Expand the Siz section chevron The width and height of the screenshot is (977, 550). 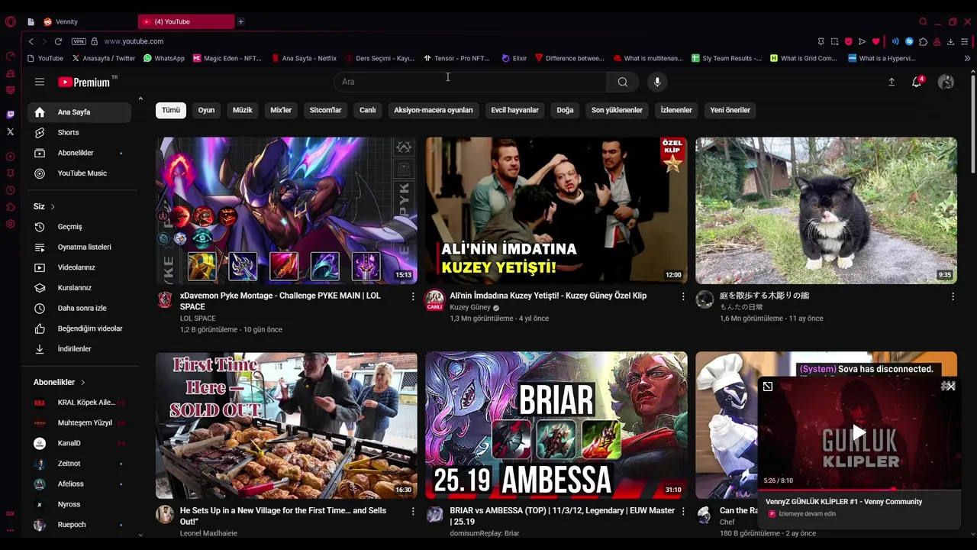53,207
